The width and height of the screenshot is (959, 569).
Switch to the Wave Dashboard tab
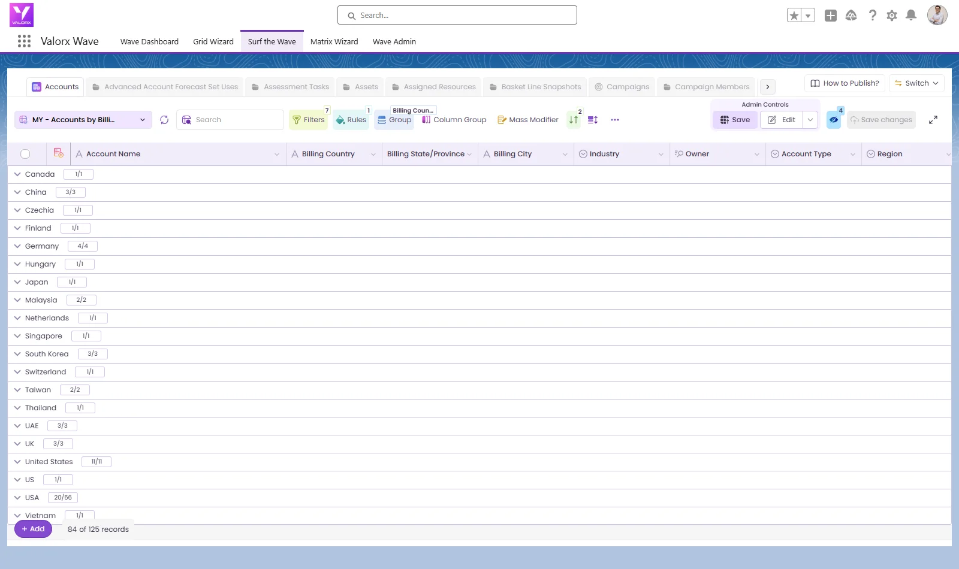[x=149, y=41]
